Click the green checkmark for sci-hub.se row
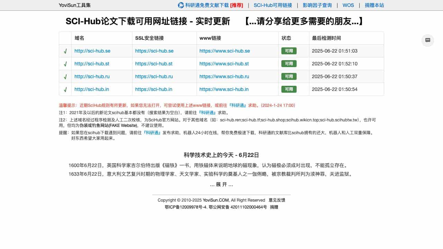Screen dimensions: 443x249 tap(65, 51)
